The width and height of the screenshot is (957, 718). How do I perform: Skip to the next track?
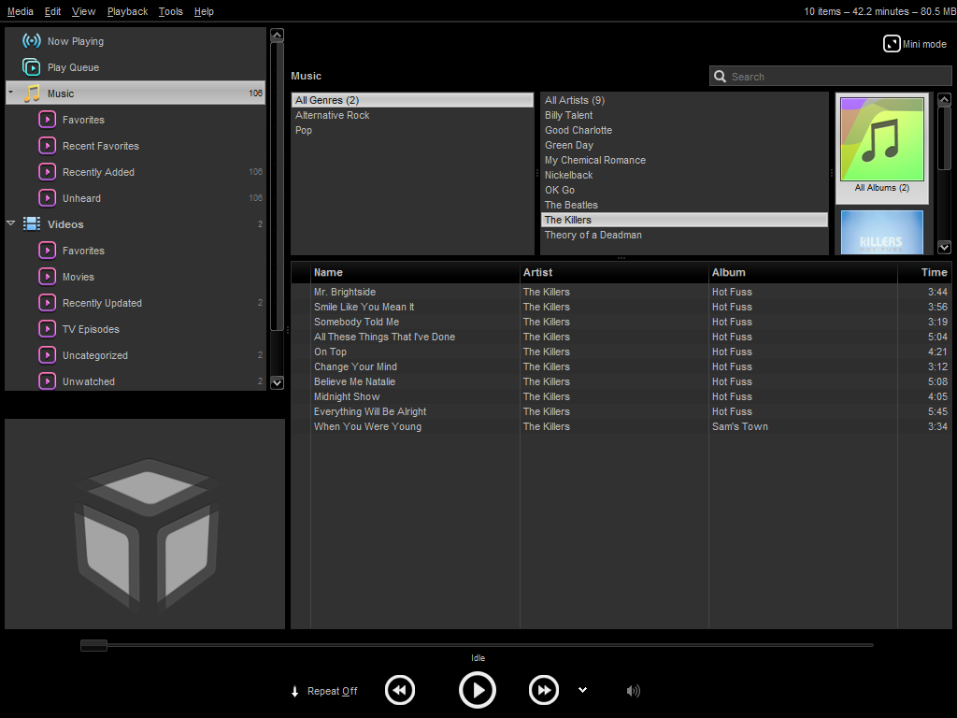click(x=544, y=691)
